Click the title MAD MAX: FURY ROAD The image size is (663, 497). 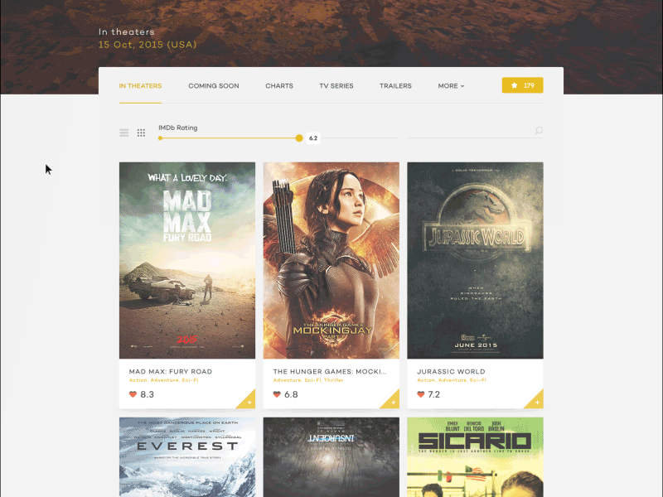tap(171, 371)
